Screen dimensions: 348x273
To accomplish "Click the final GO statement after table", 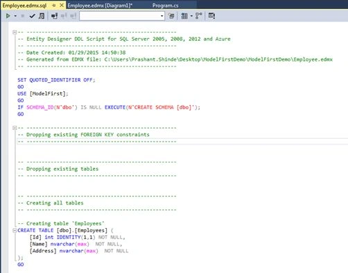I will [x=21, y=265].
